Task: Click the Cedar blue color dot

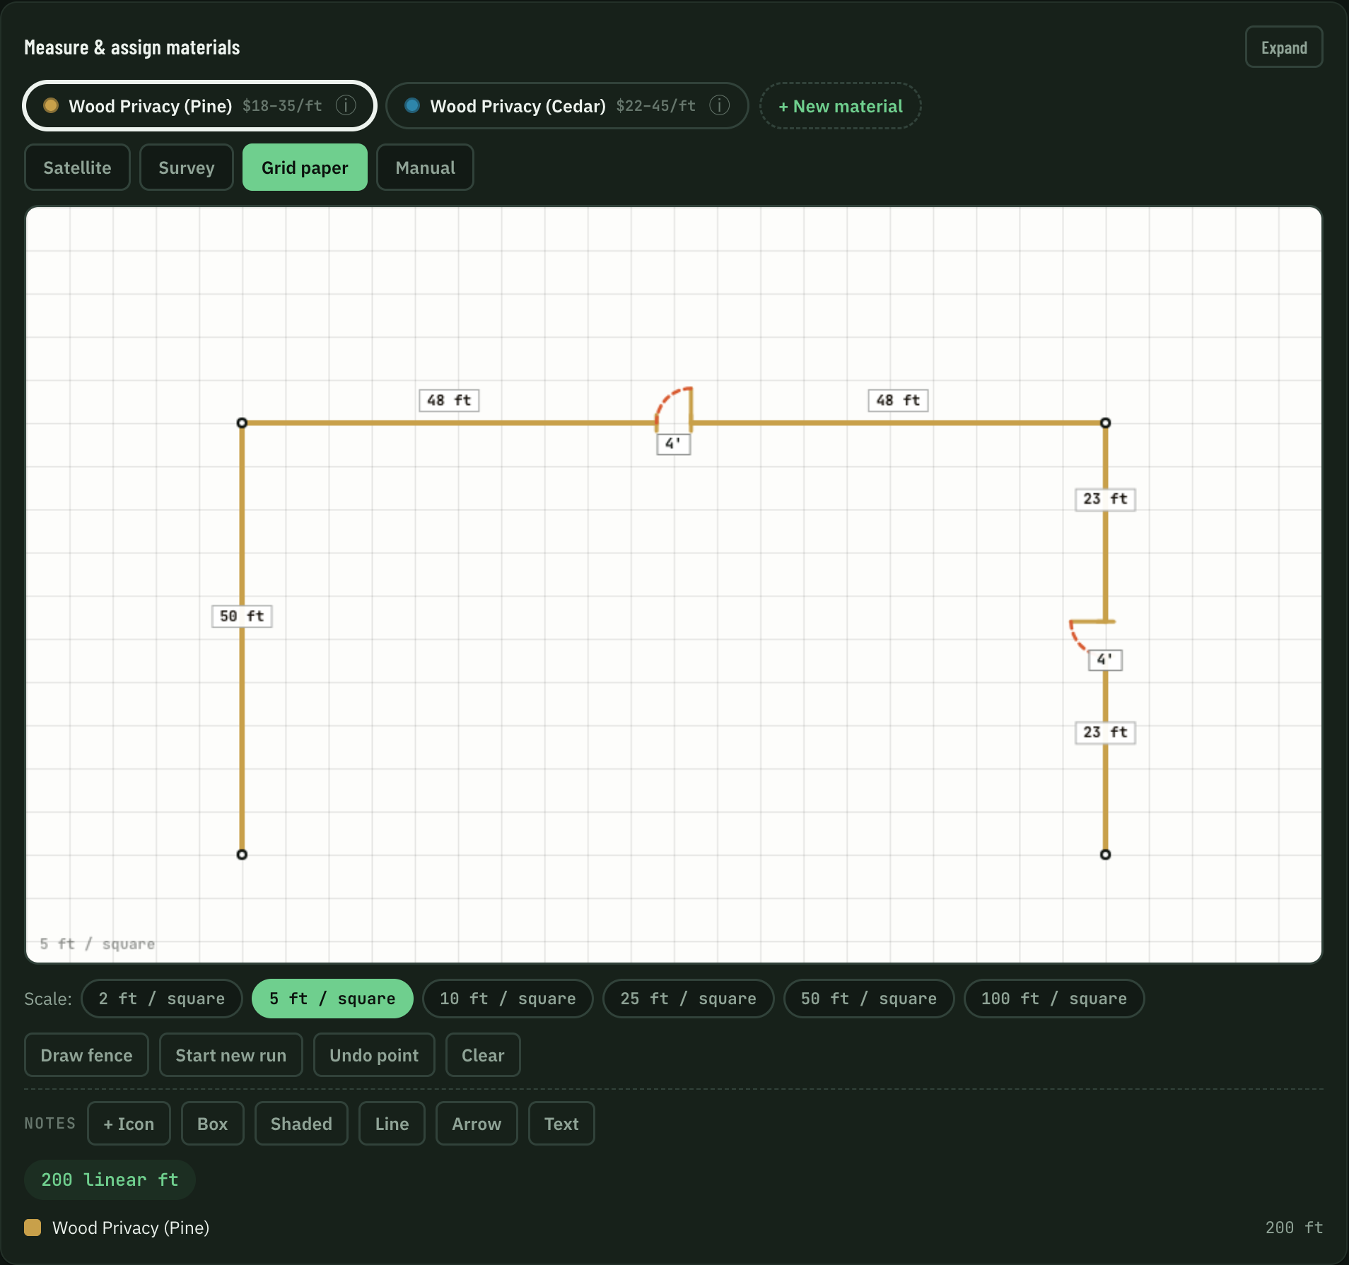Action: [412, 105]
